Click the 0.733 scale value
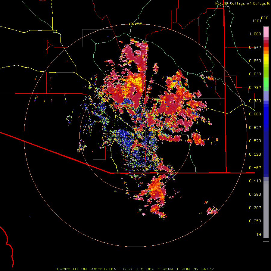This screenshot has width=271, height=271. 255,101
